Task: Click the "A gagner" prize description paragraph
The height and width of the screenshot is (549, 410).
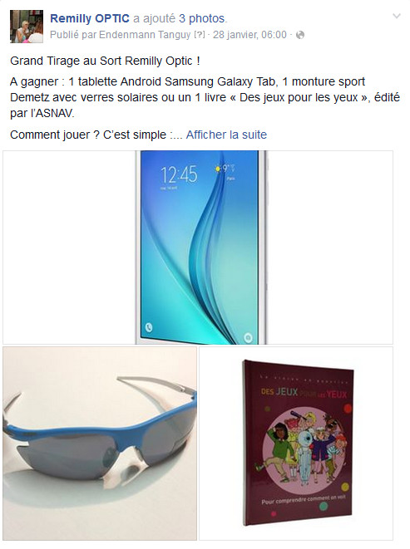Action: coord(205,97)
